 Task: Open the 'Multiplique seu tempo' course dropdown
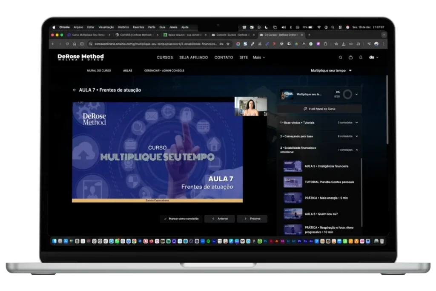331,71
